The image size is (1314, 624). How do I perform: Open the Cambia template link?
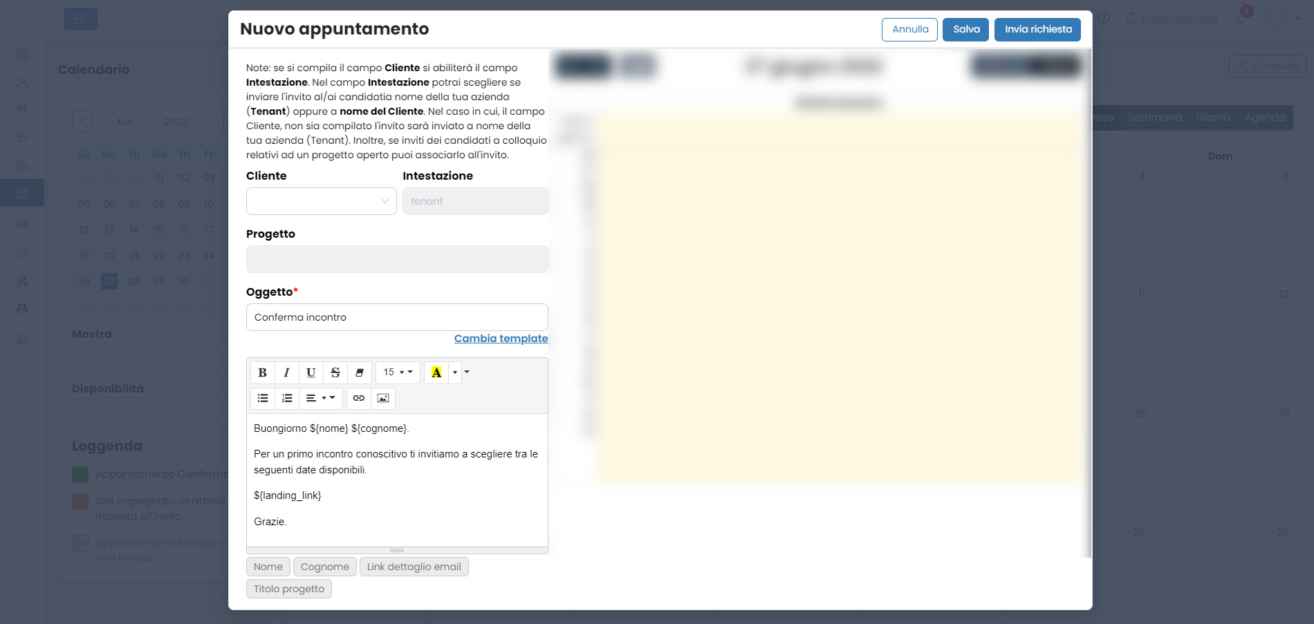501,339
